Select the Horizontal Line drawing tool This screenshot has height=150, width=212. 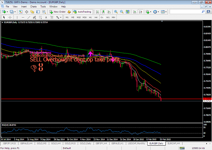[23, 17]
